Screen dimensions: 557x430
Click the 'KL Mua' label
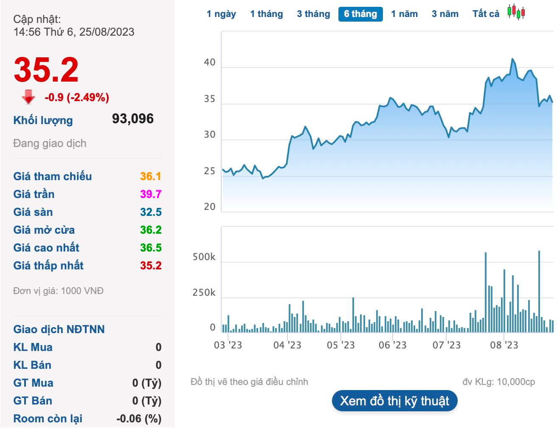pyautogui.click(x=33, y=347)
